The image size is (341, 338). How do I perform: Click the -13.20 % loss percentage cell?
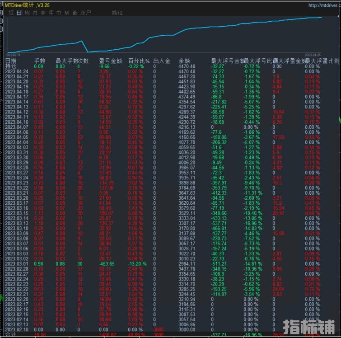point(137,264)
